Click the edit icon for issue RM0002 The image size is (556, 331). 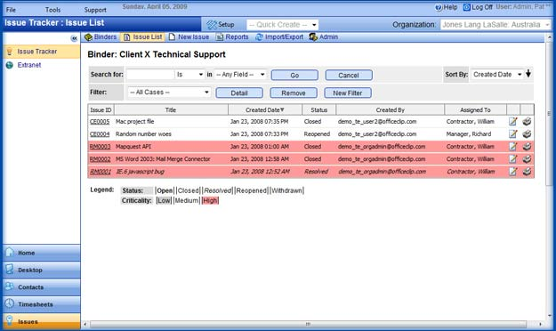[x=512, y=159]
